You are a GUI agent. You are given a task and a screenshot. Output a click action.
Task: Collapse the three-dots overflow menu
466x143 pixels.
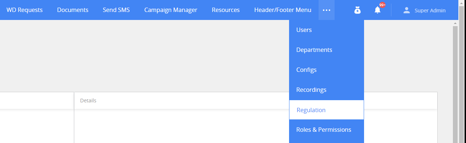[x=327, y=10]
